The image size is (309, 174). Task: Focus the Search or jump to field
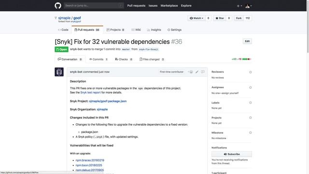94,5
